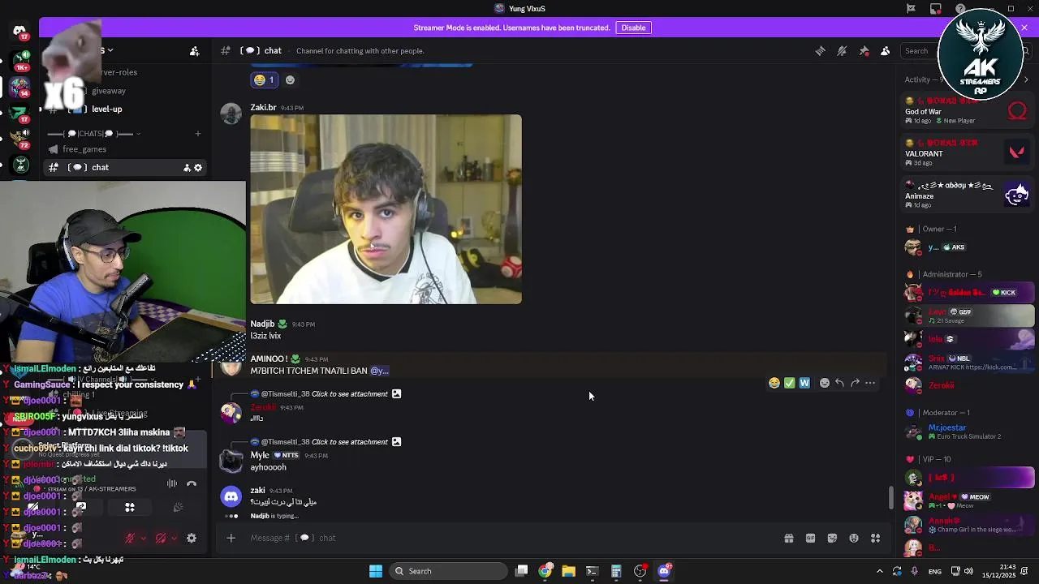Toggle notification settings bell in channel header
The height and width of the screenshot is (584, 1039).
[842, 51]
